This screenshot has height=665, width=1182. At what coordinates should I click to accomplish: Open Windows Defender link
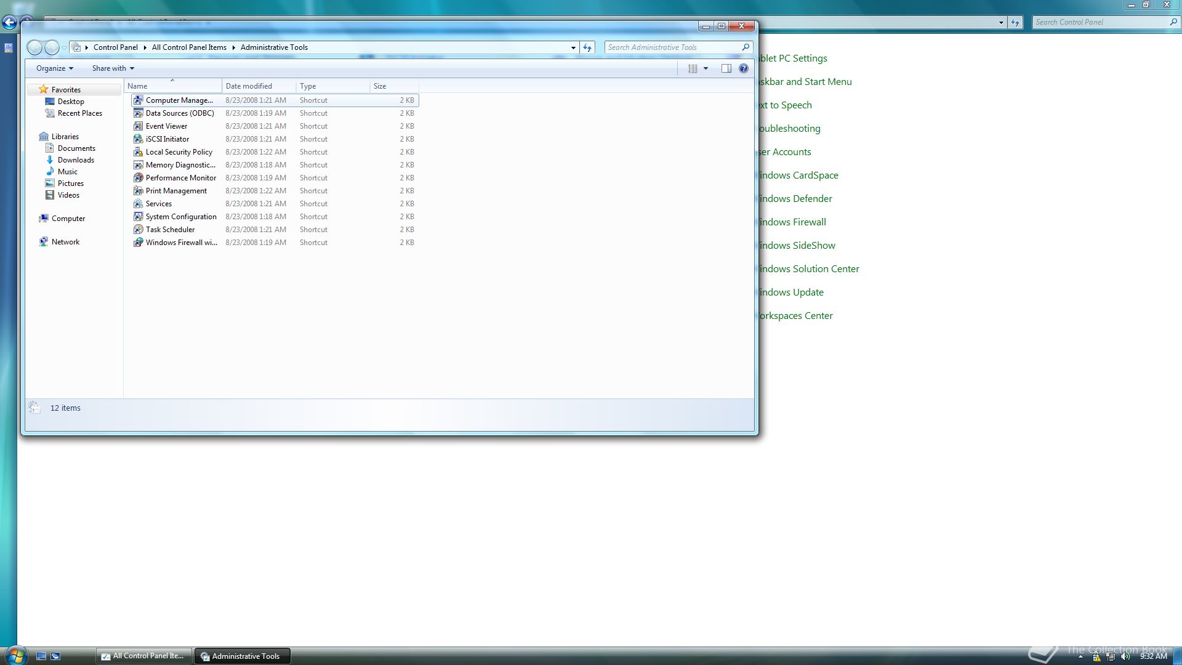click(x=795, y=199)
